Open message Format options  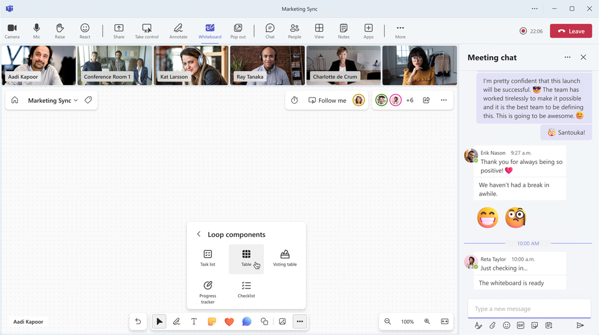[x=478, y=325]
